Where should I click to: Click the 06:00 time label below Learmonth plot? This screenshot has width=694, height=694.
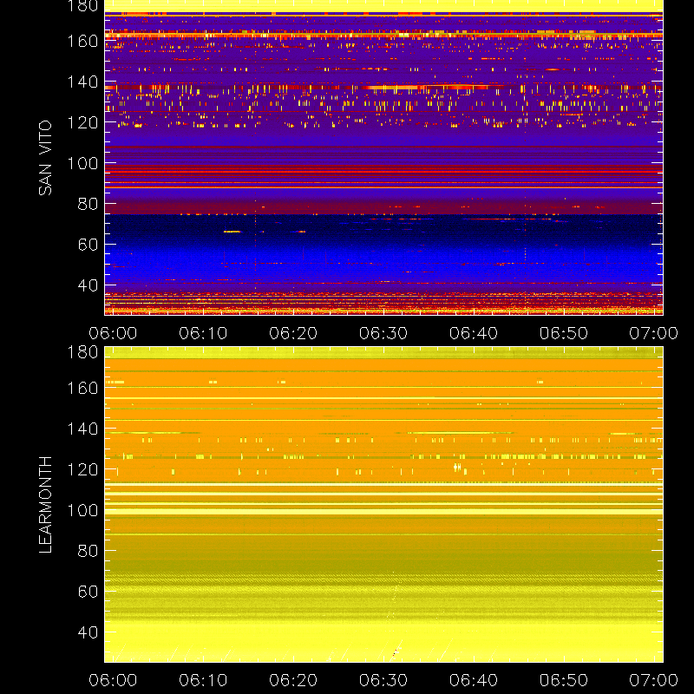tap(113, 680)
